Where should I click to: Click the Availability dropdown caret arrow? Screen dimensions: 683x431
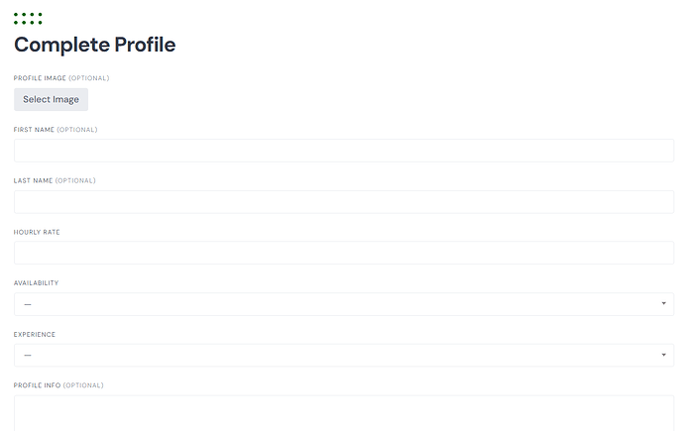coord(663,303)
